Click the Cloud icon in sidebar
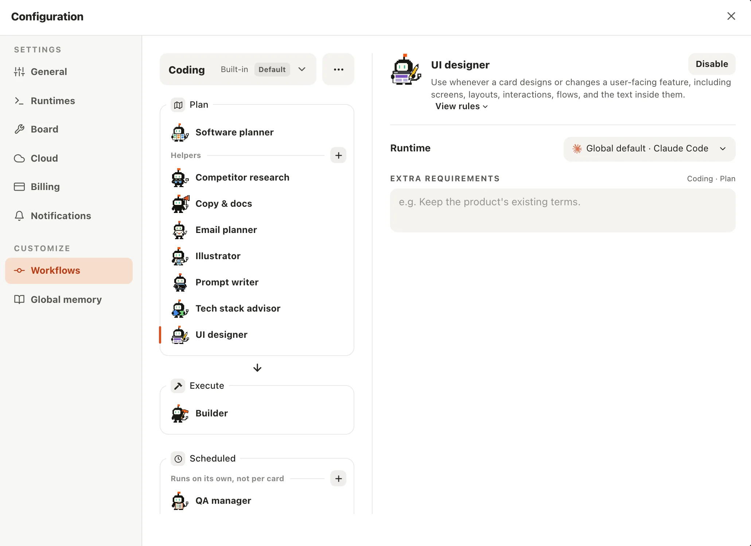 coord(19,158)
